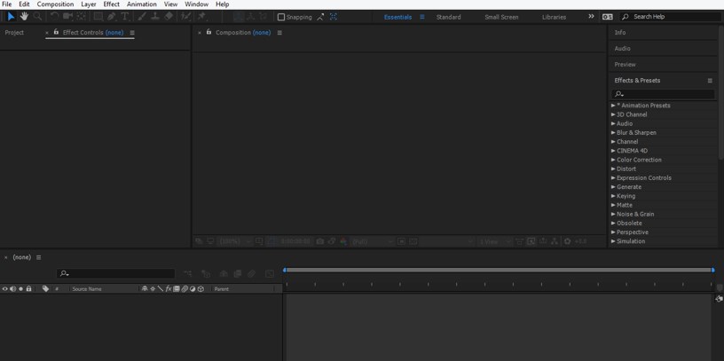Open the Composition menu
The height and width of the screenshot is (361, 724).
tap(55, 4)
